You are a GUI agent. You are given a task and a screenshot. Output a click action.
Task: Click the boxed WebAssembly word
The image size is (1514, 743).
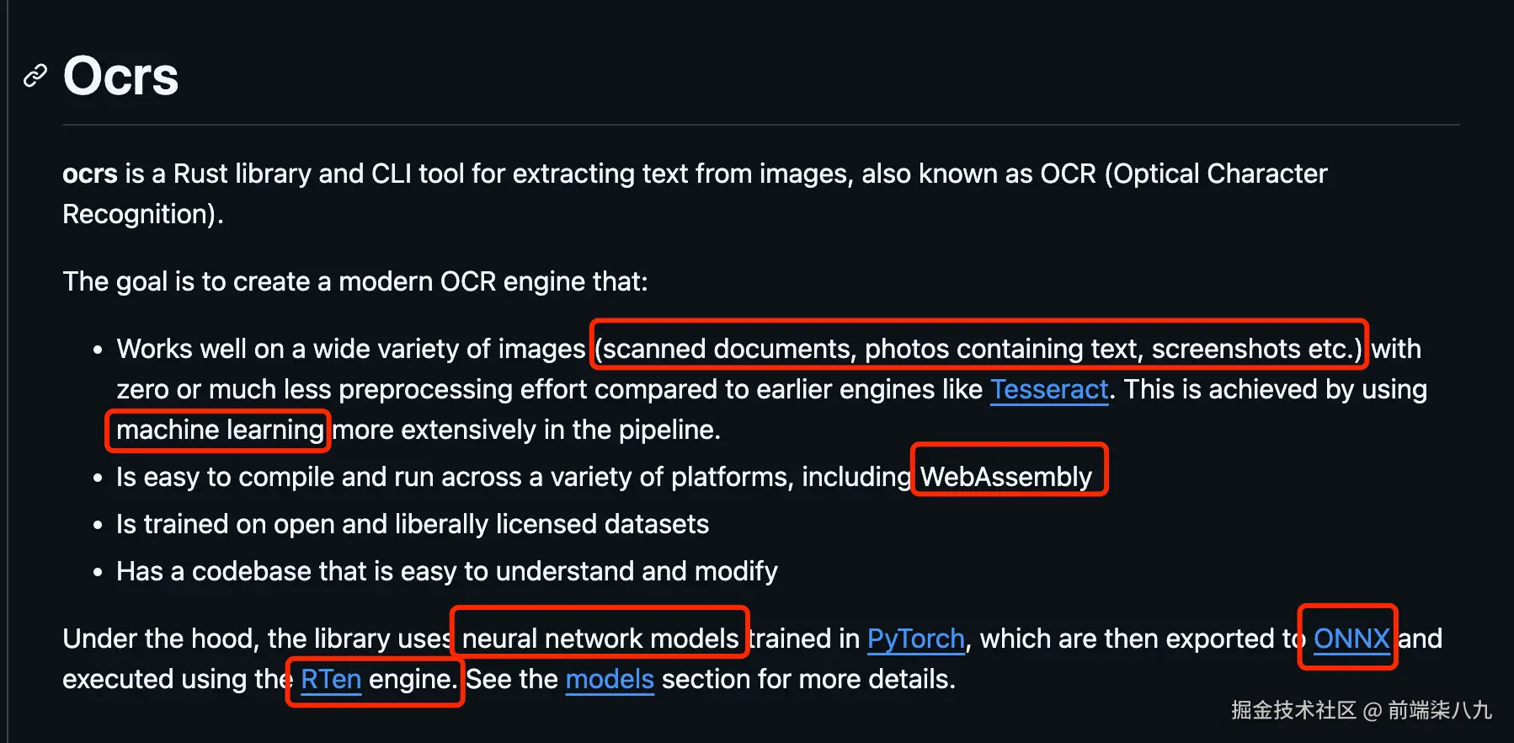click(1006, 477)
